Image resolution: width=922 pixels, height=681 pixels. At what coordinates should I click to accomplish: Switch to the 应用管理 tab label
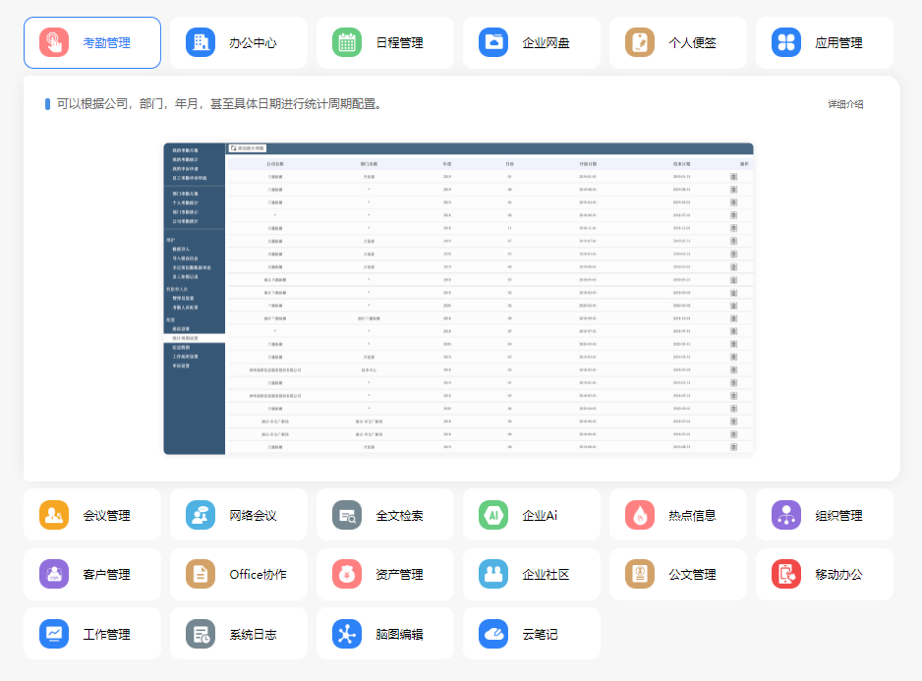click(x=838, y=43)
